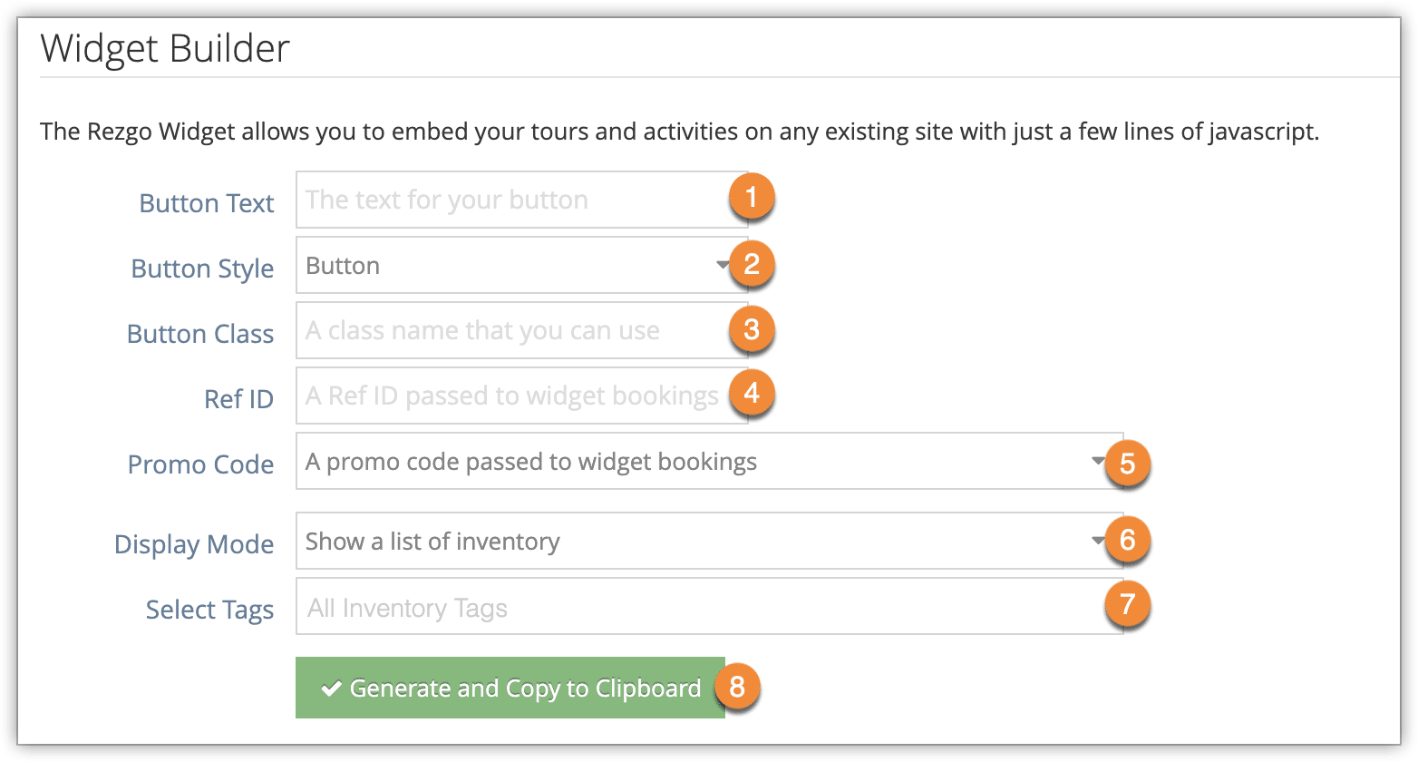Focus the Button Text input field

click(521, 200)
